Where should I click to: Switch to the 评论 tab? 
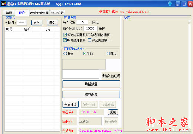(x=22, y=13)
